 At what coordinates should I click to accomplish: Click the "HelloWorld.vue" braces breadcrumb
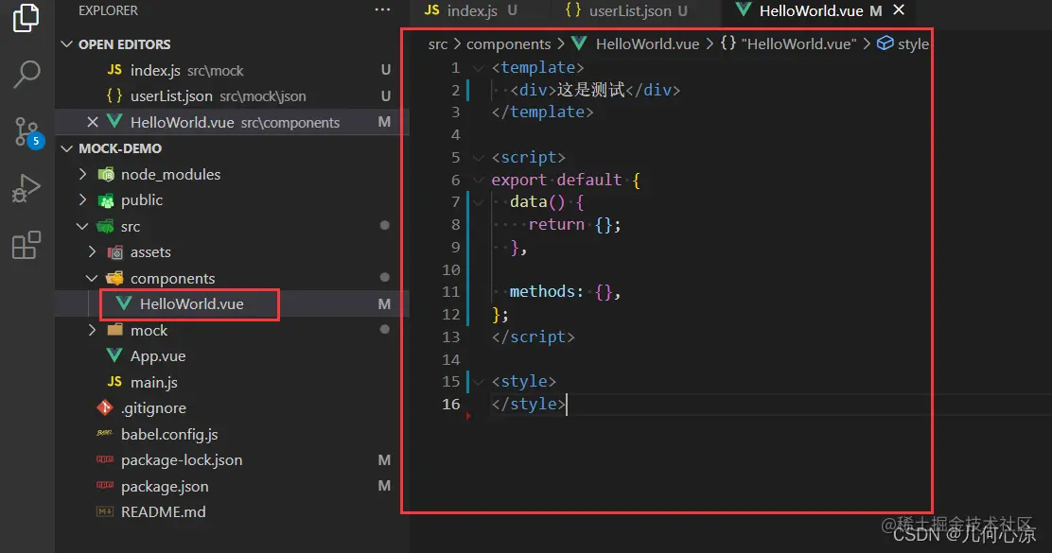point(789,43)
